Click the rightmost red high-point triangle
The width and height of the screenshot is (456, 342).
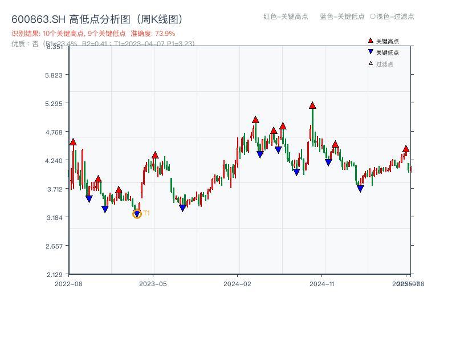pyautogui.click(x=406, y=149)
